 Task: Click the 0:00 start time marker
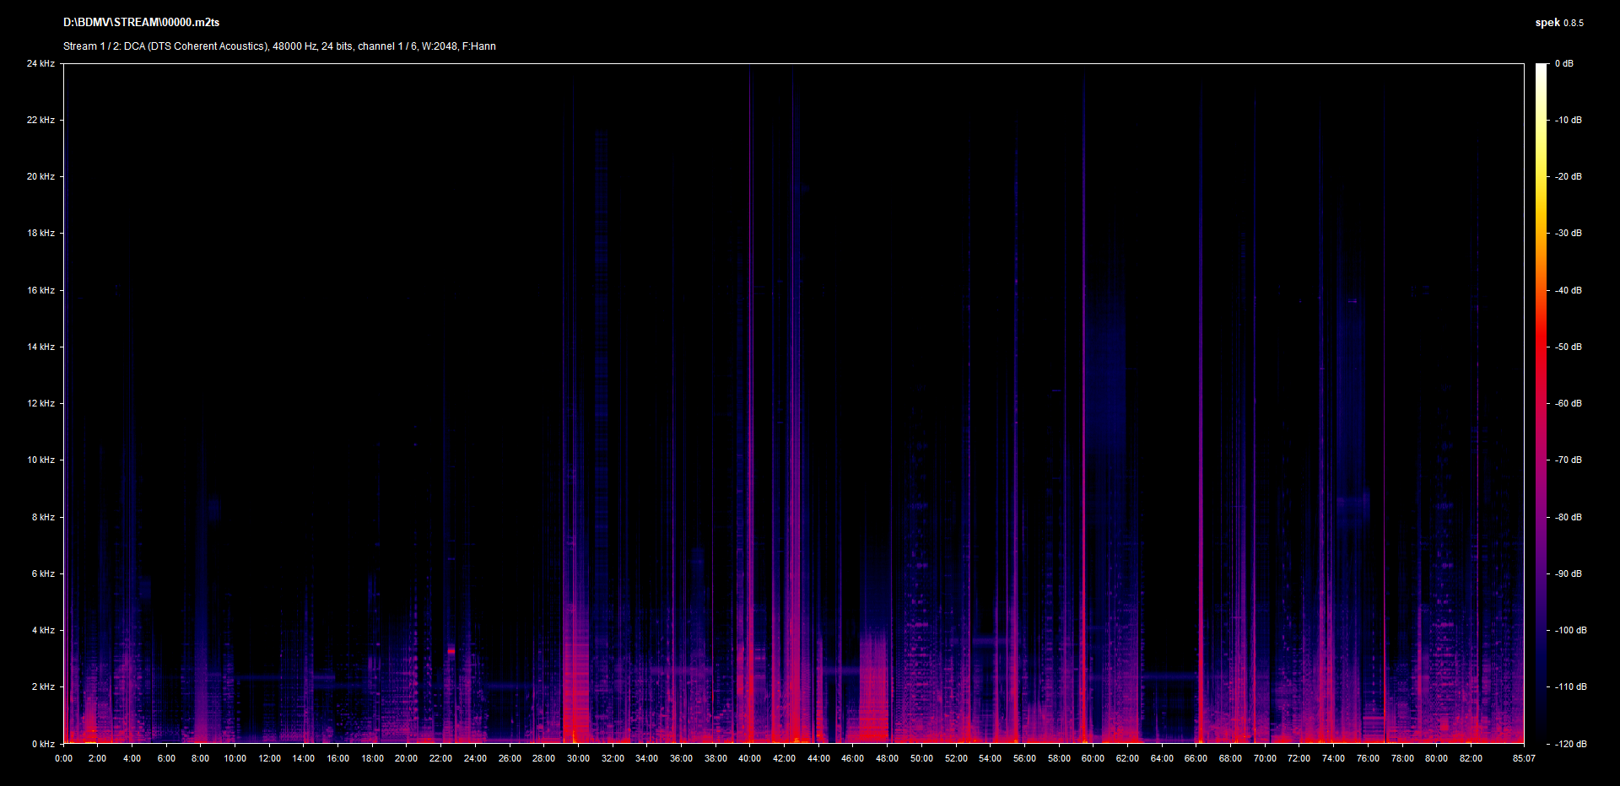(63, 758)
